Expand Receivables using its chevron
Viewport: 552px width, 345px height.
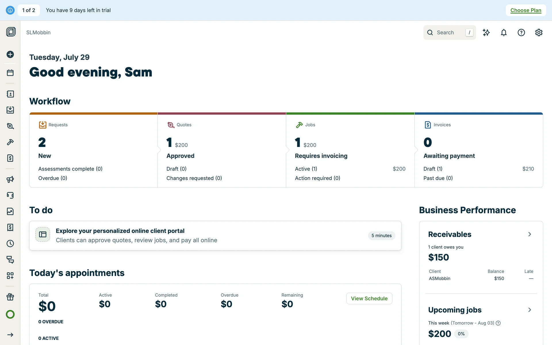click(x=530, y=234)
